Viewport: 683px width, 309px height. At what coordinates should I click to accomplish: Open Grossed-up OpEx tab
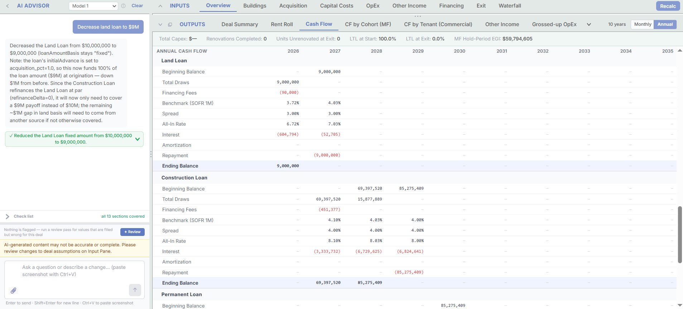(x=554, y=24)
